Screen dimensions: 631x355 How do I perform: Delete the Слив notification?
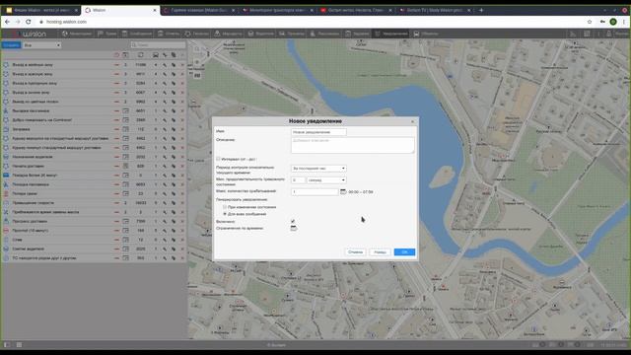point(182,240)
